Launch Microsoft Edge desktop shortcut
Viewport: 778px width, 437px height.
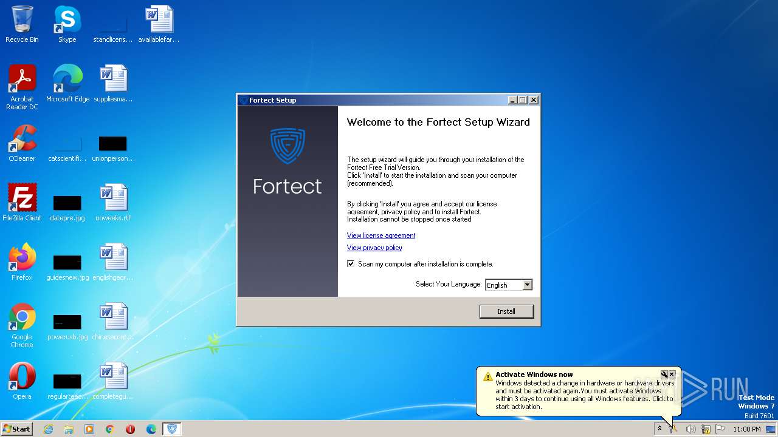pos(67,84)
